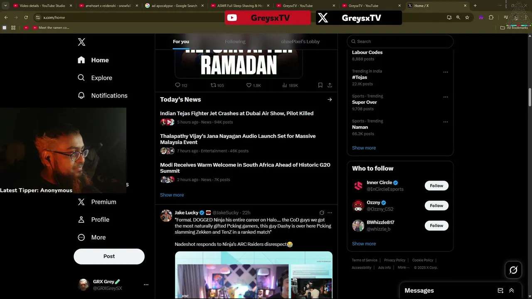Bookmark this page with the star

[x=467, y=17]
